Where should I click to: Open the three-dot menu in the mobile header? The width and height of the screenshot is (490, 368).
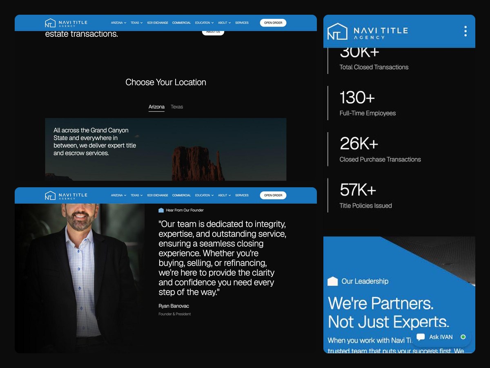click(x=465, y=31)
